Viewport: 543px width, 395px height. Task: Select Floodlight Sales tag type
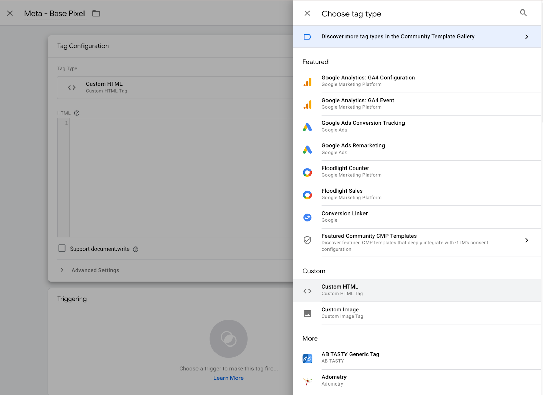tap(417, 194)
